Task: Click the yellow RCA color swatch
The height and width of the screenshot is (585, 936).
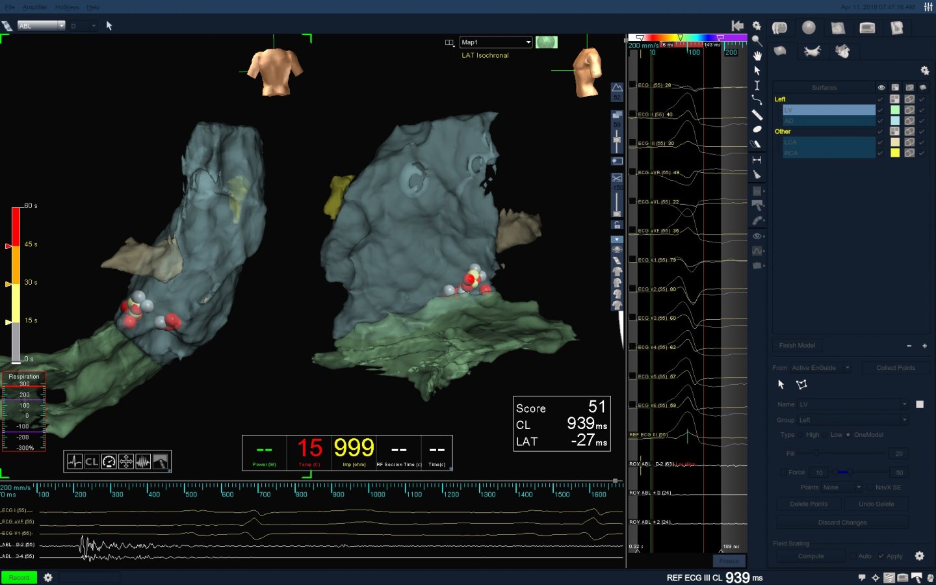Action: coord(895,153)
